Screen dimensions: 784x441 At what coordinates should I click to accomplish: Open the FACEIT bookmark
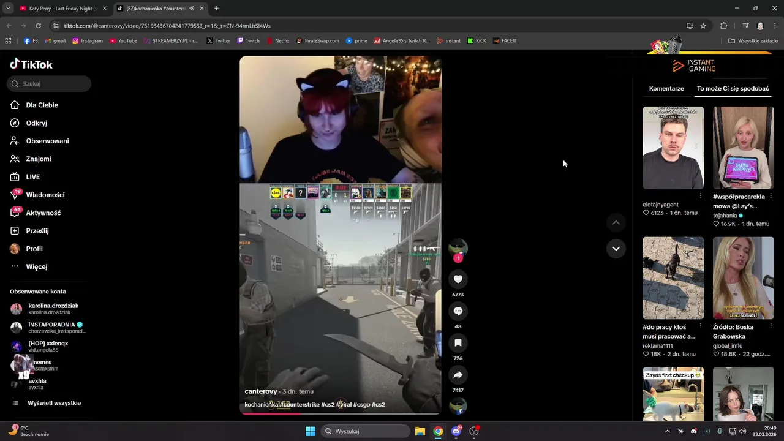[x=504, y=41]
